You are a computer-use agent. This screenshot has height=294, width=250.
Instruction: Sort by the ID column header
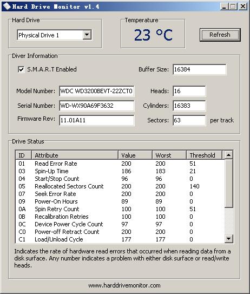pos(23,155)
